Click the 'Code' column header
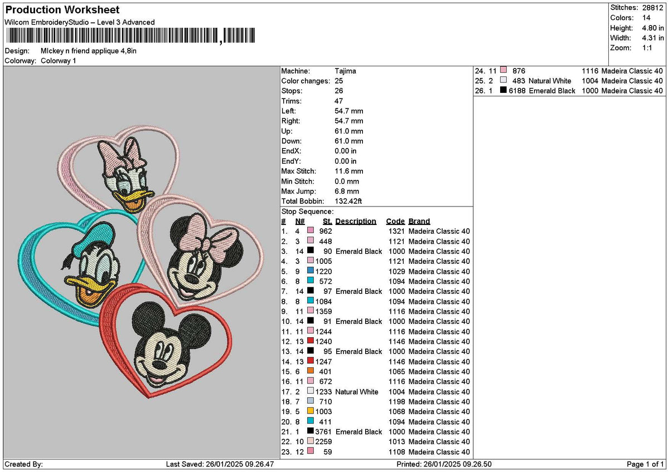The width and height of the screenshot is (669, 472). click(x=395, y=221)
